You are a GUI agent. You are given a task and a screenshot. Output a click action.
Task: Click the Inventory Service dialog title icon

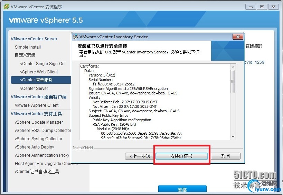pos(75,37)
